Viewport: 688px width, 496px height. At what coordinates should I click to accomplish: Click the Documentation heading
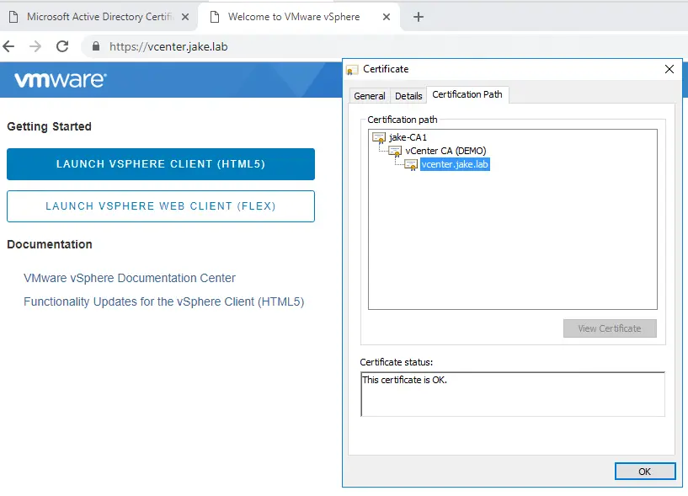[x=50, y=244]
